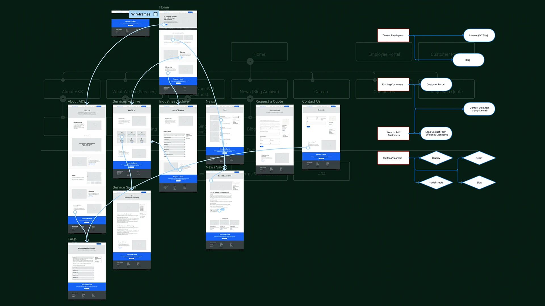Click the prototype hotspot on Home hero button
The image size is (545, 306).
pos(164,25)
